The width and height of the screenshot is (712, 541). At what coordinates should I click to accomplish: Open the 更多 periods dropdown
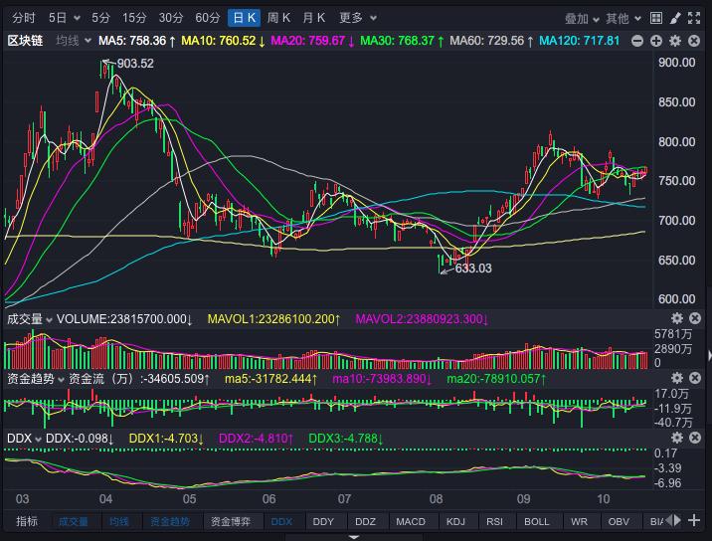click(x=358, y=18)
